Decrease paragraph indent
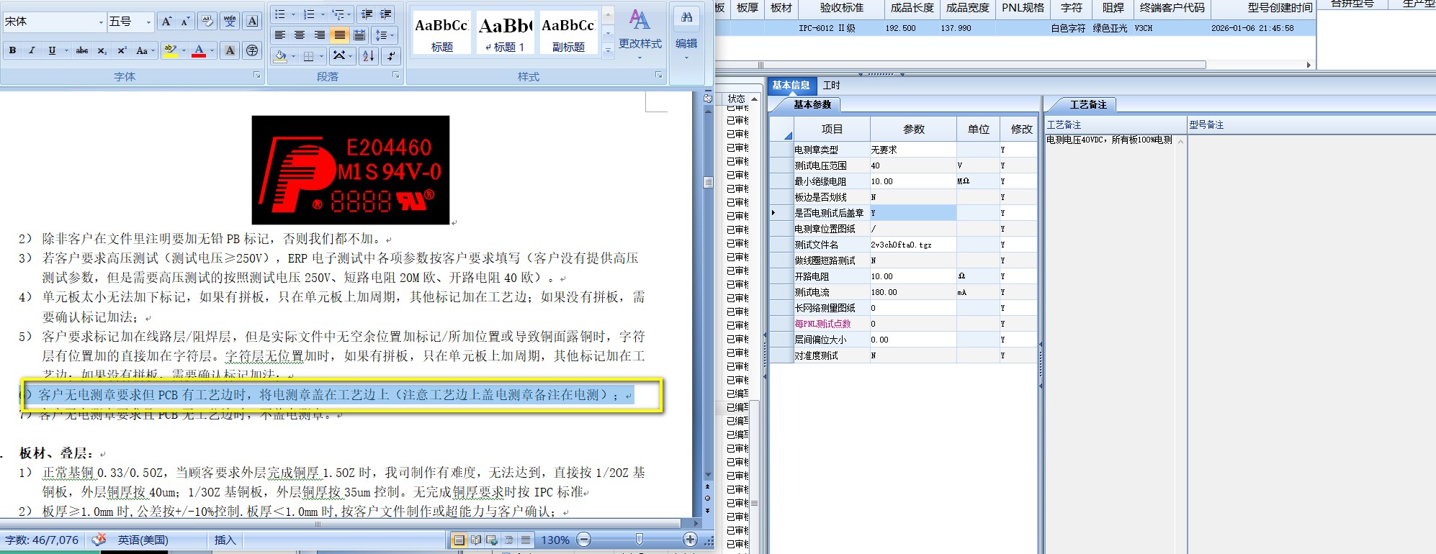 click(367, 14)
